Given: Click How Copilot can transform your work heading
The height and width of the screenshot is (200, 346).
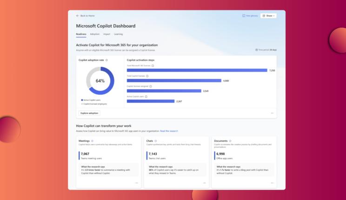Looking at the screenshot, I should point(104,126).
